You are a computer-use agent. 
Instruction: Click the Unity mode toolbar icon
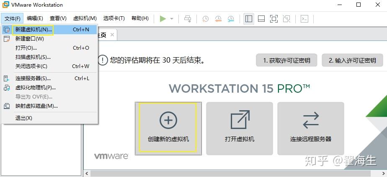pos(286,19)
